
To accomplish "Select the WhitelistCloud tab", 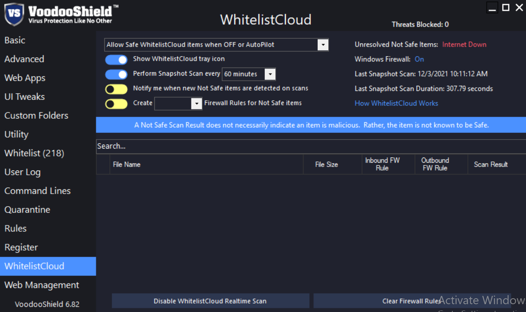I will coord(48,266).
